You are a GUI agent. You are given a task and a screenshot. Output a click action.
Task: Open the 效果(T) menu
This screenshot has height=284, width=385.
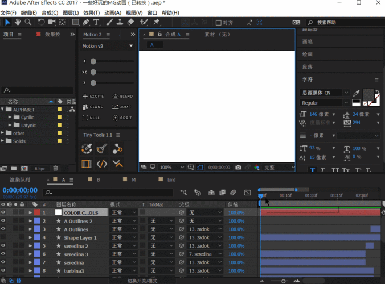[x=91, y=12]
